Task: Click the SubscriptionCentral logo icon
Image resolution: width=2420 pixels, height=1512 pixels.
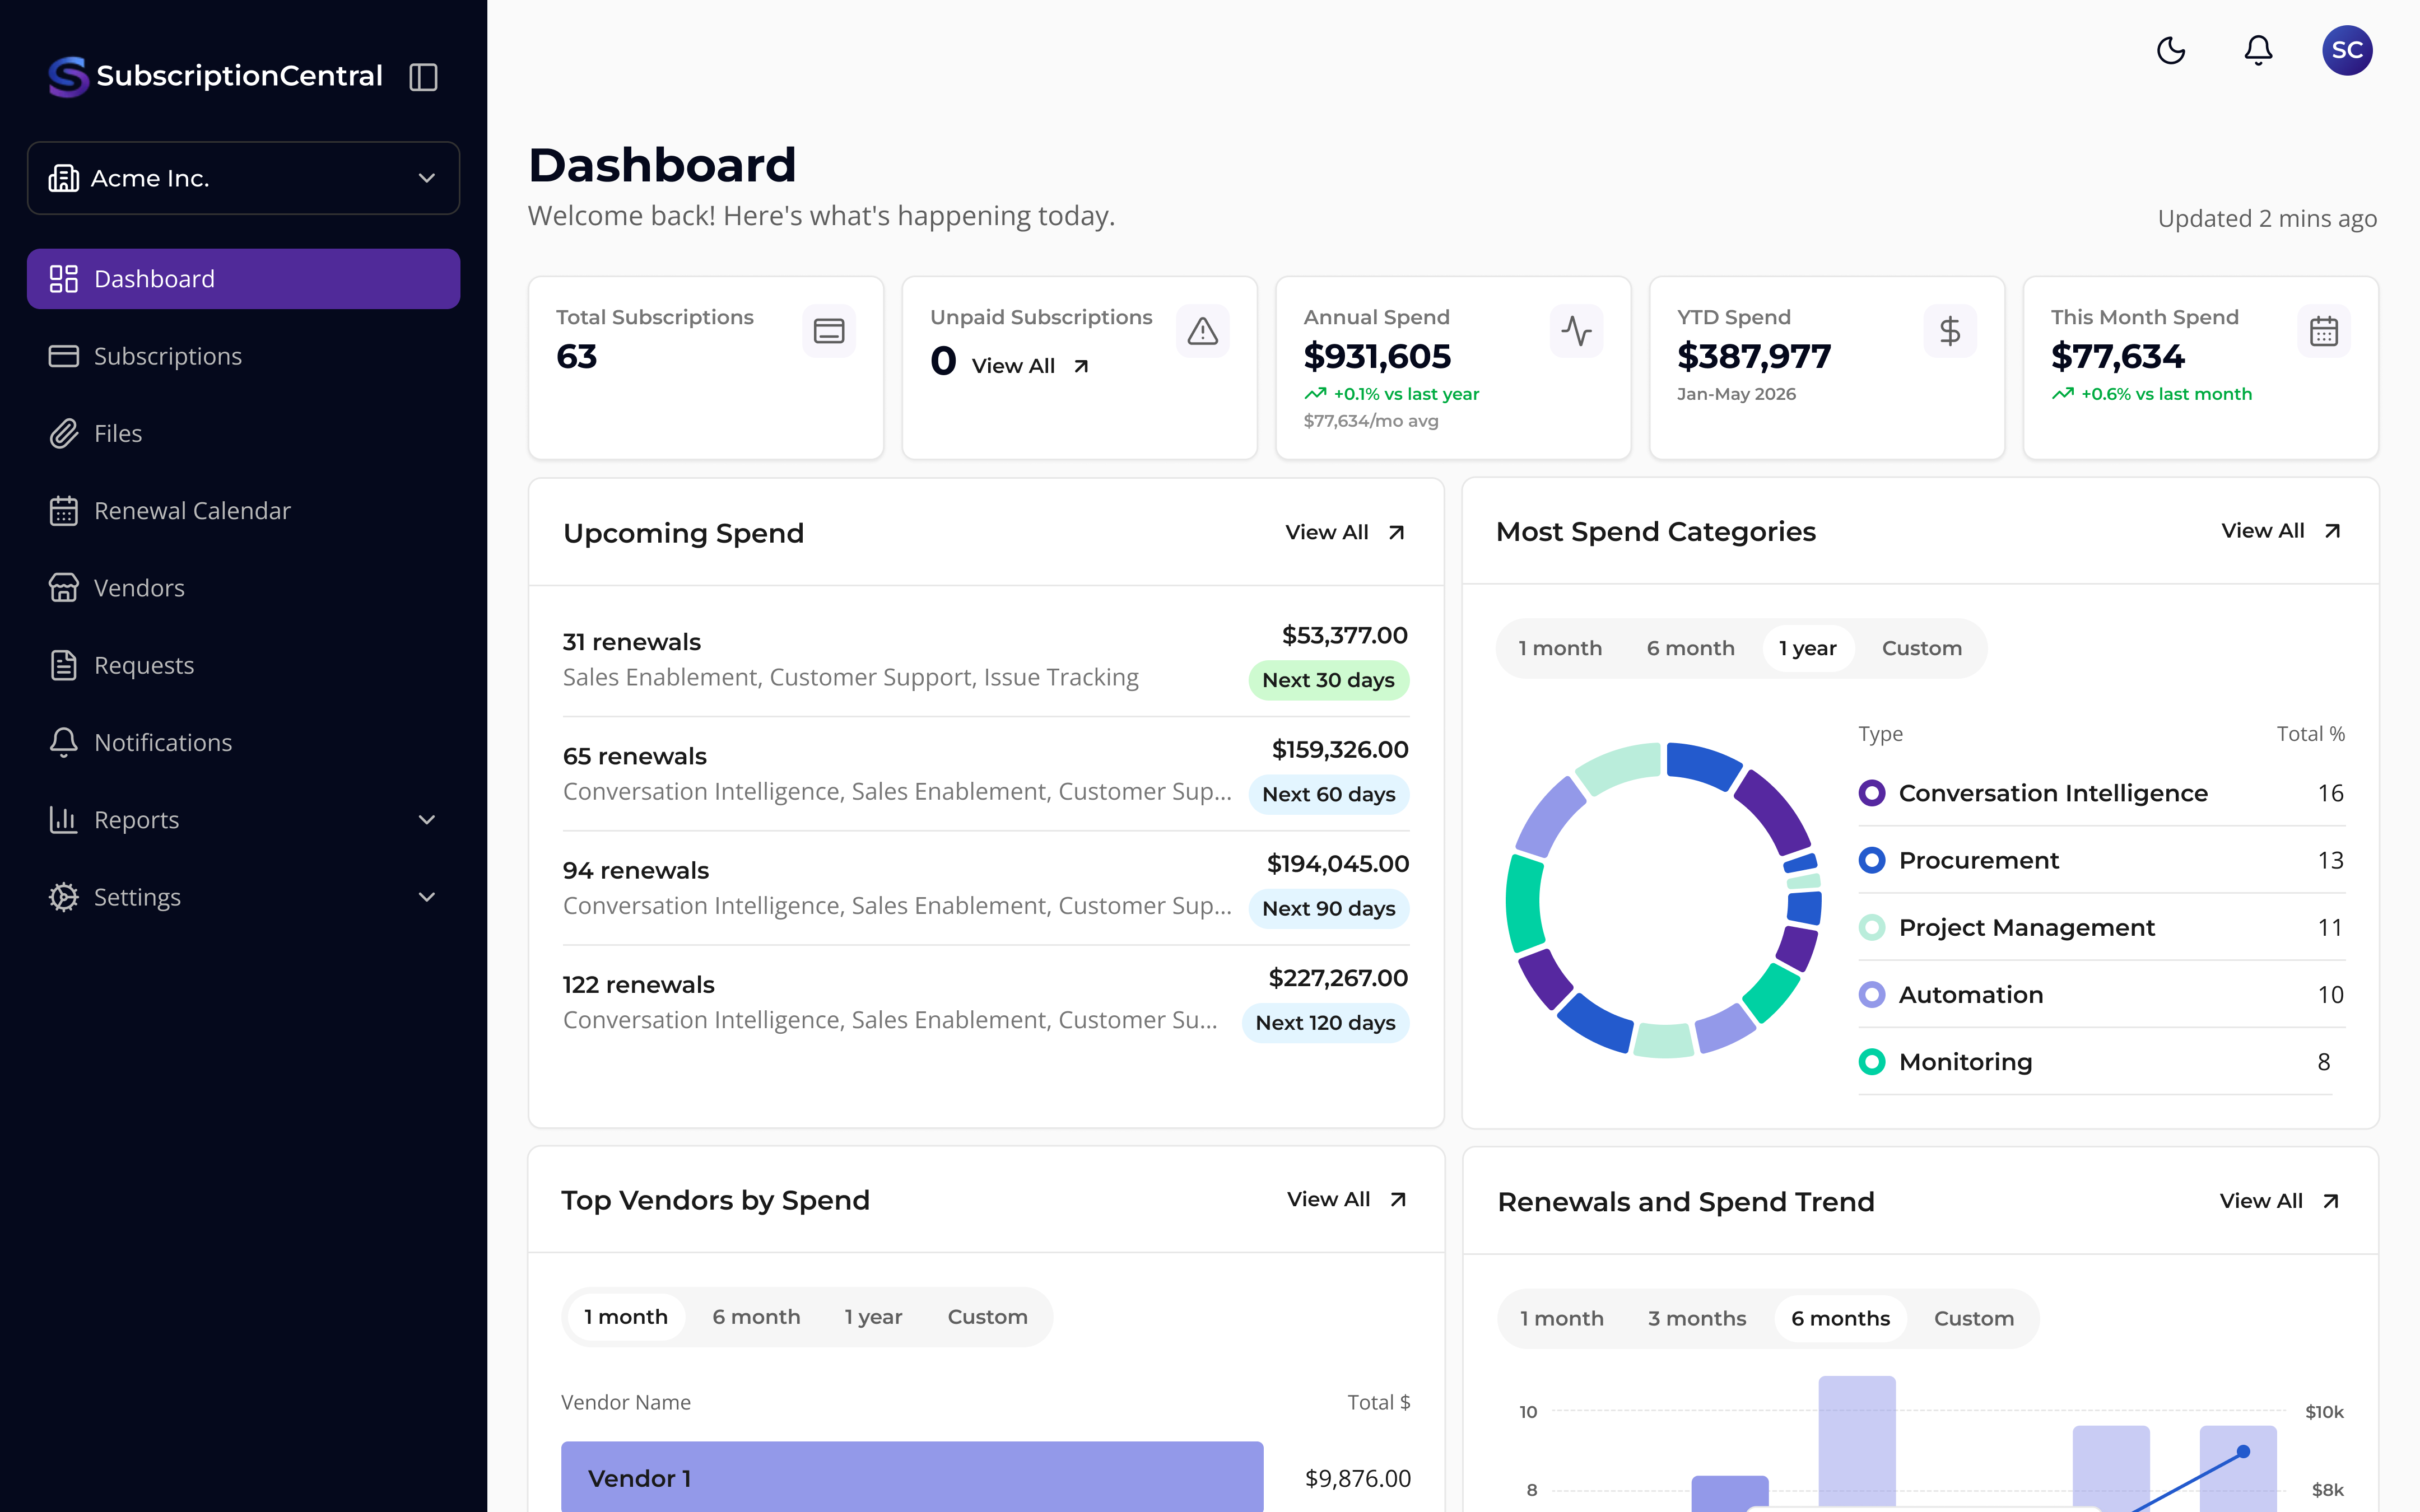Action: 68,76
